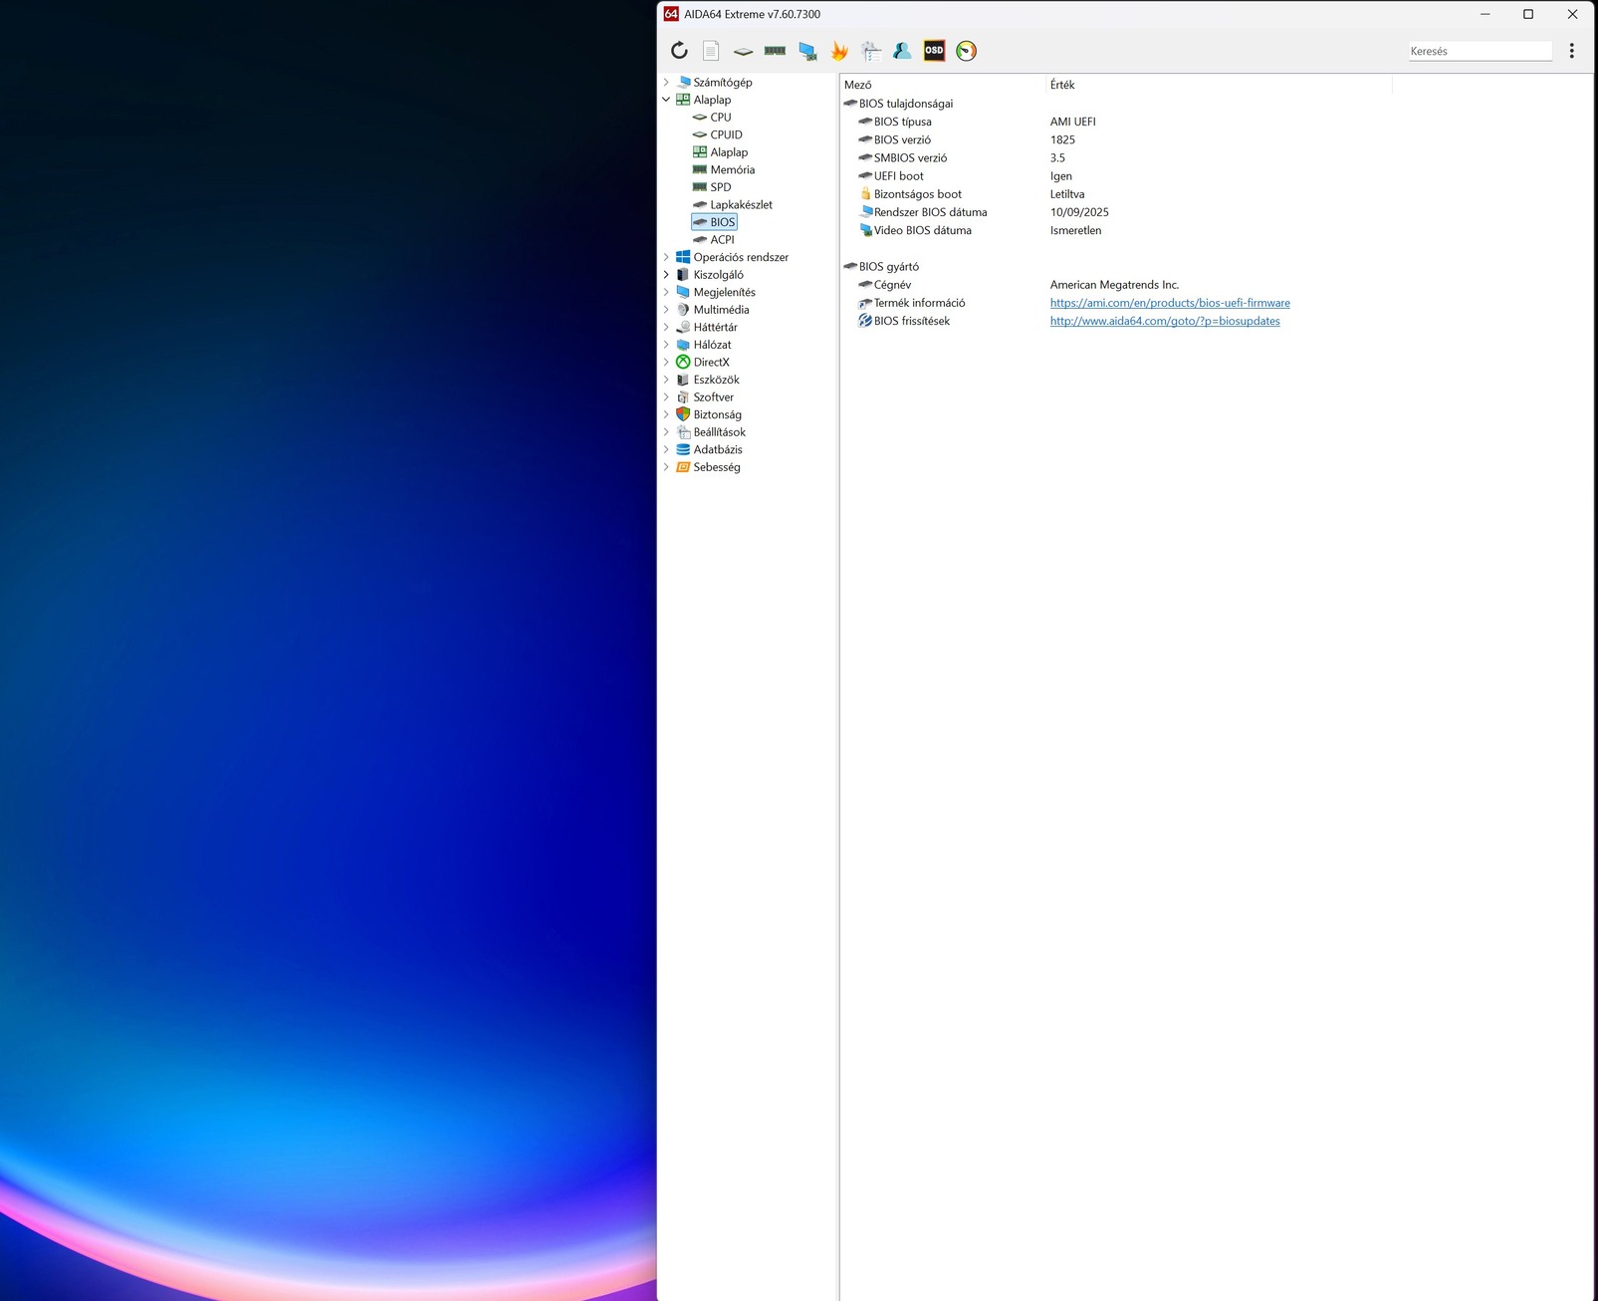
Task: Select the Operációs rendszer node in the tree
Action: coord(741,257)
